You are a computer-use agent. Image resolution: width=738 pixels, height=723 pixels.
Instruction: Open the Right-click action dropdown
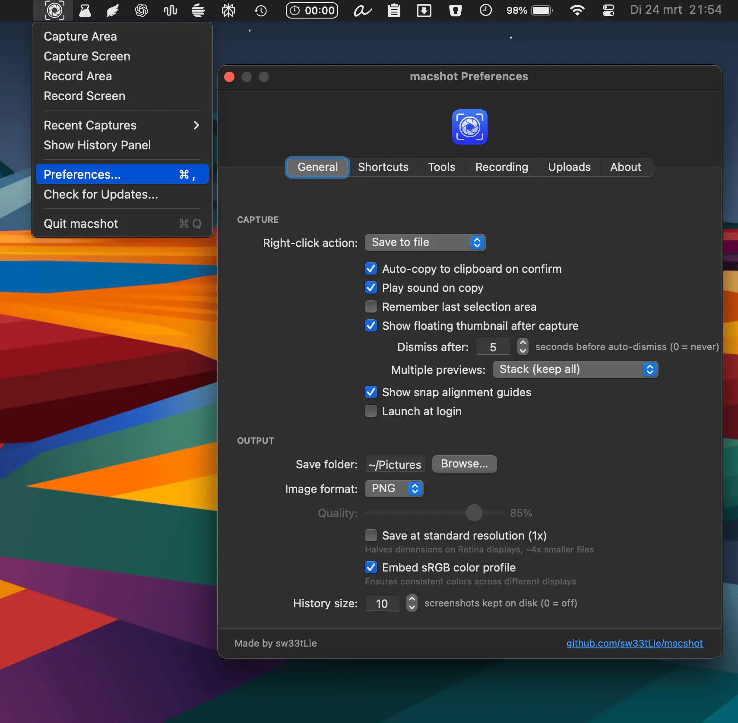[425, 243]
